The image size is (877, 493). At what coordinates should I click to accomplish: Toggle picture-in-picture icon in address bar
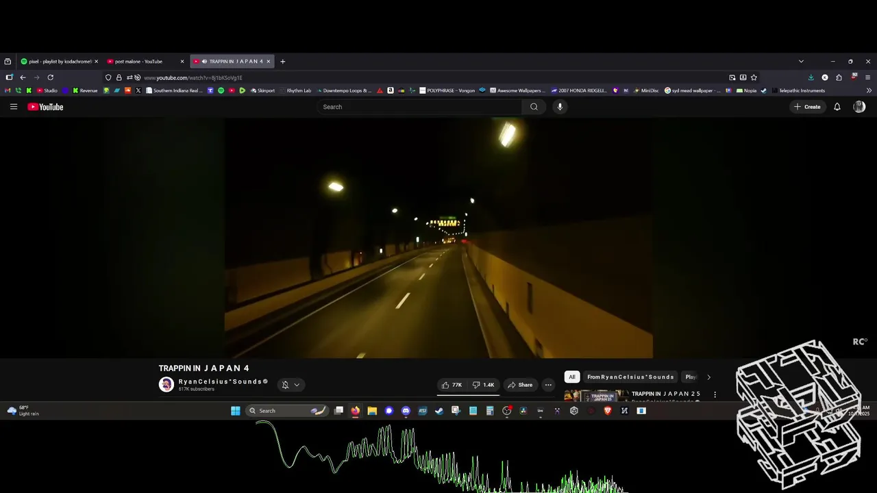point(732,77)
